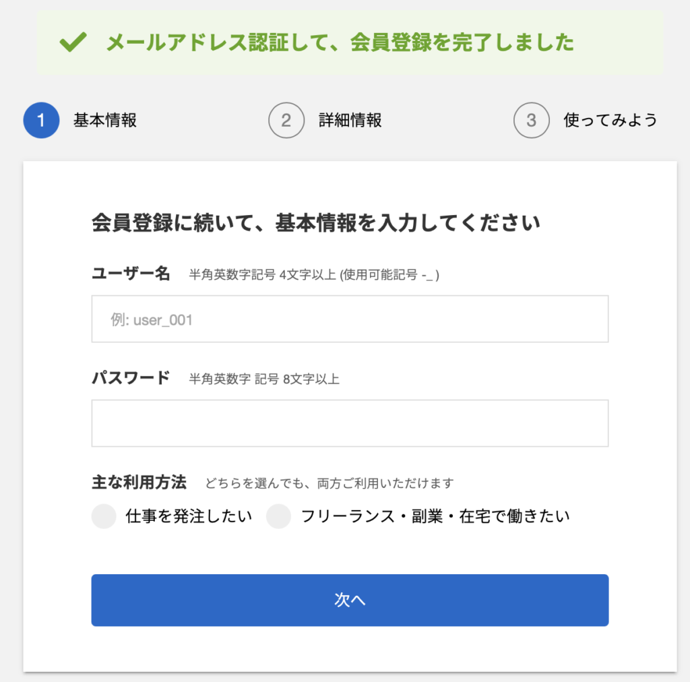Click the blue step 1 circle

pos(41,120)
